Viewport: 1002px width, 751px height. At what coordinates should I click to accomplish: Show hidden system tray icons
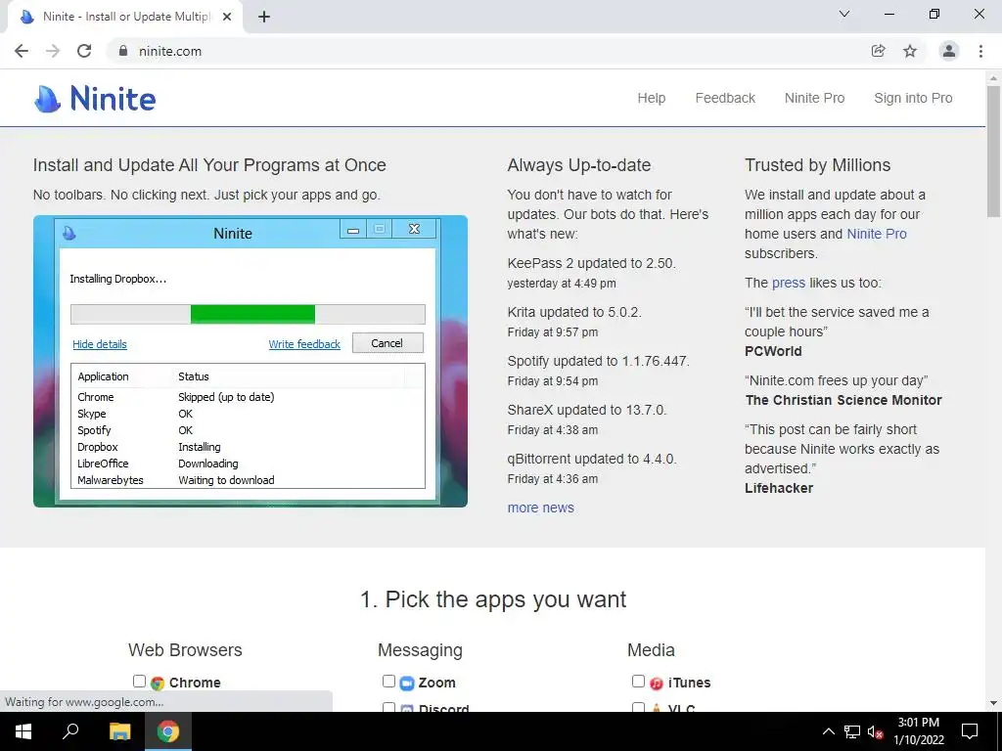pos(828,731)
